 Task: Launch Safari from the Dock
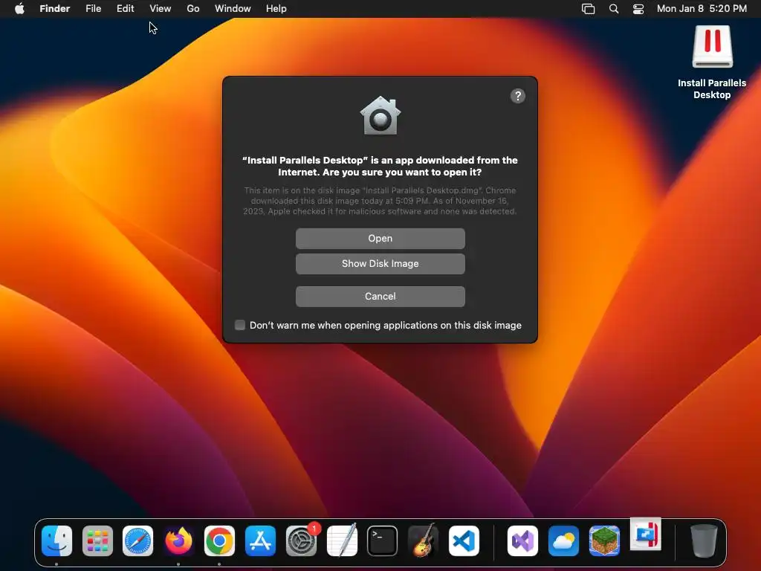(137, 541)
